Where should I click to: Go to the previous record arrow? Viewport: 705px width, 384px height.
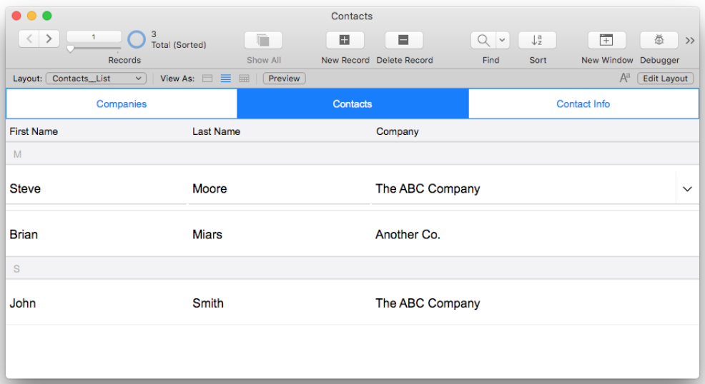[x=29, y=39]
